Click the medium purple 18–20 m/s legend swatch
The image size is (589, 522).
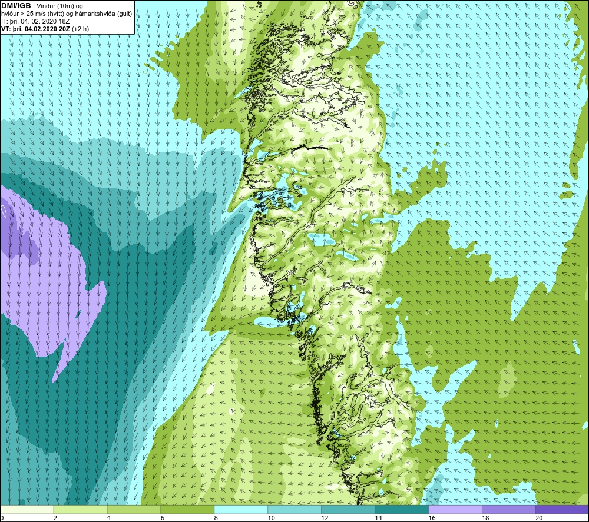pos(509,509)
